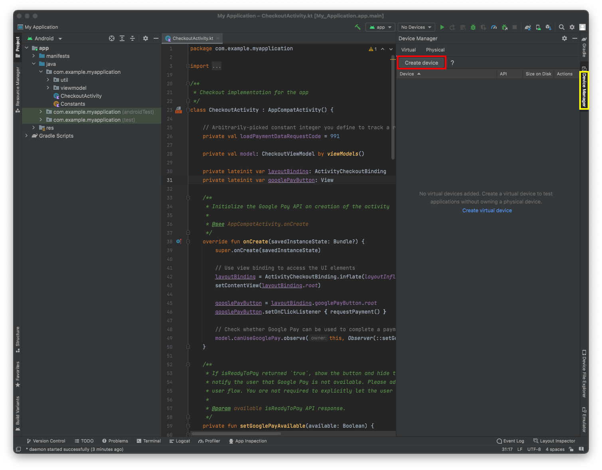Click the Device Manager help question mark
The height and width of the screenshot is (470, 602).
pyautogui.click(x=452, y=63)
